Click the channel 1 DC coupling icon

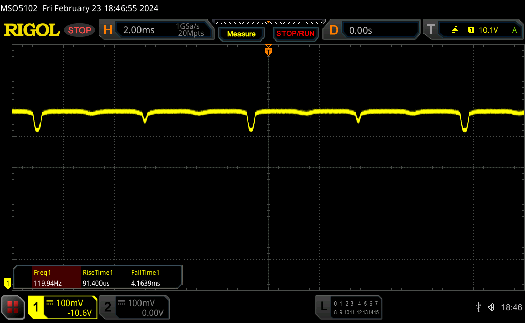[50, 303]
